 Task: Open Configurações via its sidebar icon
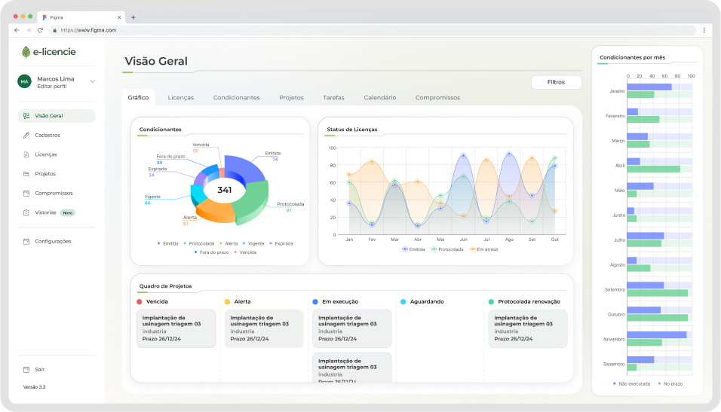[x=26, y=242]
